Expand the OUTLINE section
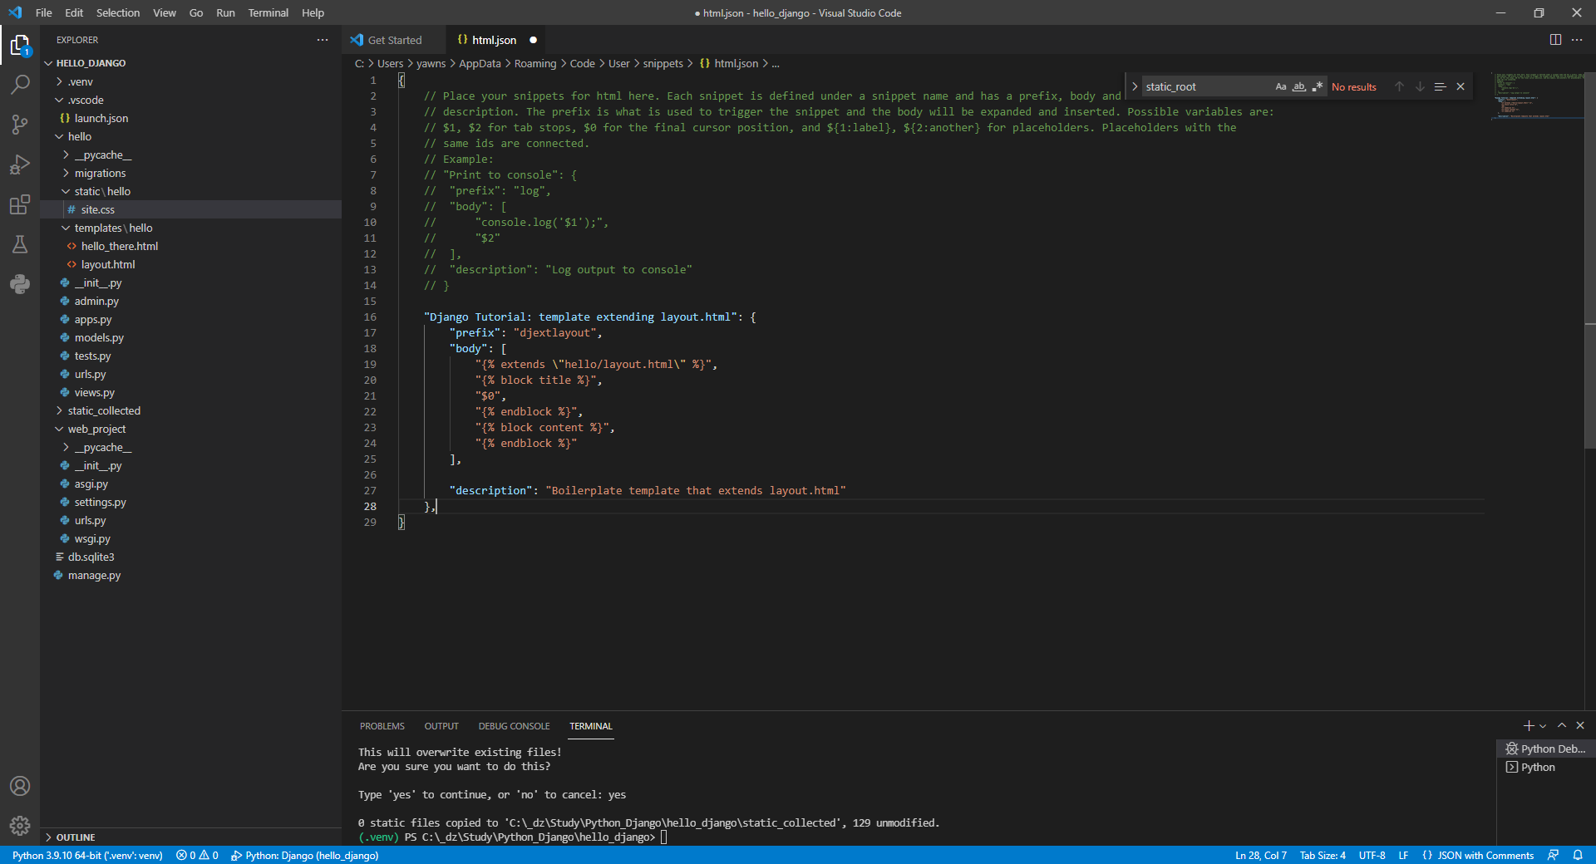 (76, 837)
